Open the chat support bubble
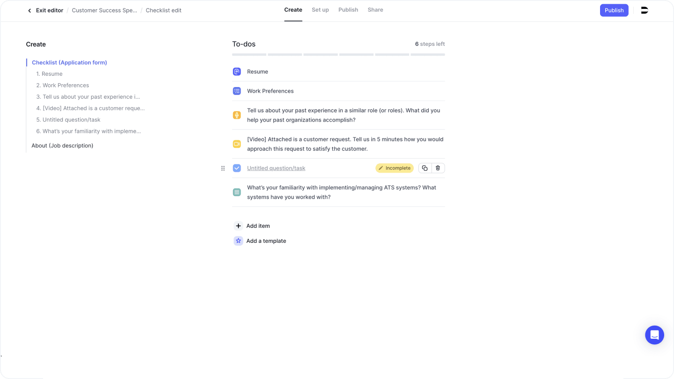This screenshot has width=674, height=379. click(654, 335)
